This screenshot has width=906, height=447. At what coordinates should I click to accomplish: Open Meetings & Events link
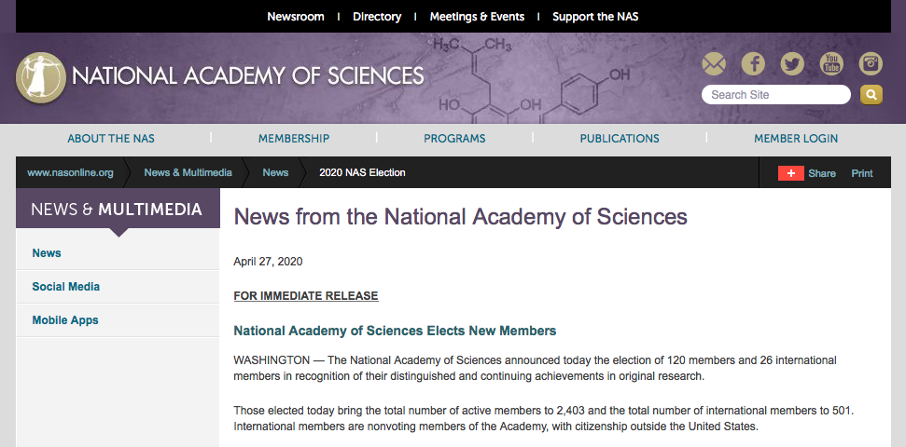[x=477, y=17]
